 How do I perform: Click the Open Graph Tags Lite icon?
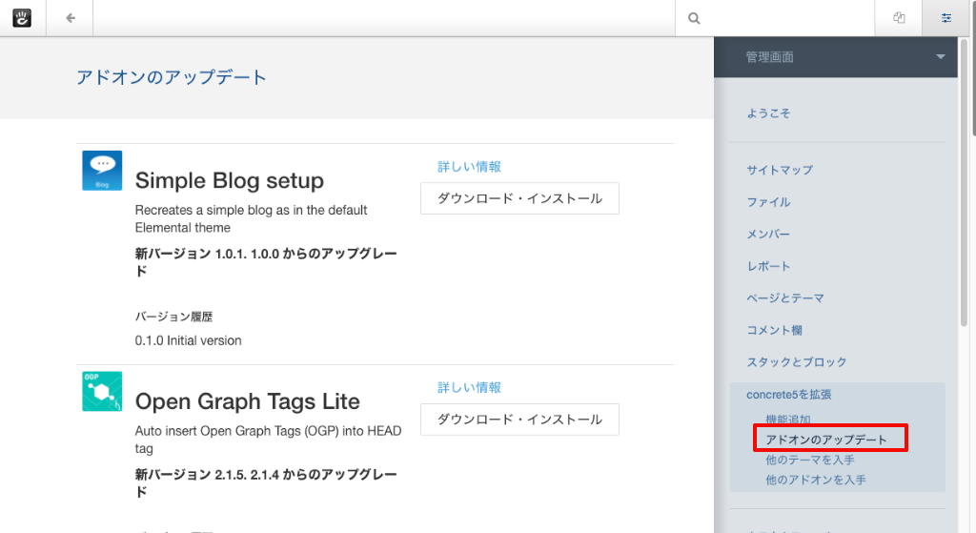pyautogui.click(x=102, y=392)
